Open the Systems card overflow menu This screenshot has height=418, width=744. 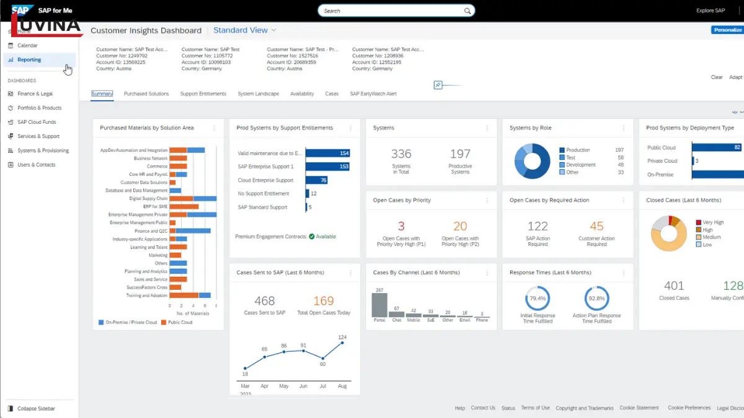[x=487, y=128]
